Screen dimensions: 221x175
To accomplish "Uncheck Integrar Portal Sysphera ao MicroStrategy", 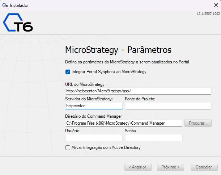I will pyautogui.click(x=68, y=72).
